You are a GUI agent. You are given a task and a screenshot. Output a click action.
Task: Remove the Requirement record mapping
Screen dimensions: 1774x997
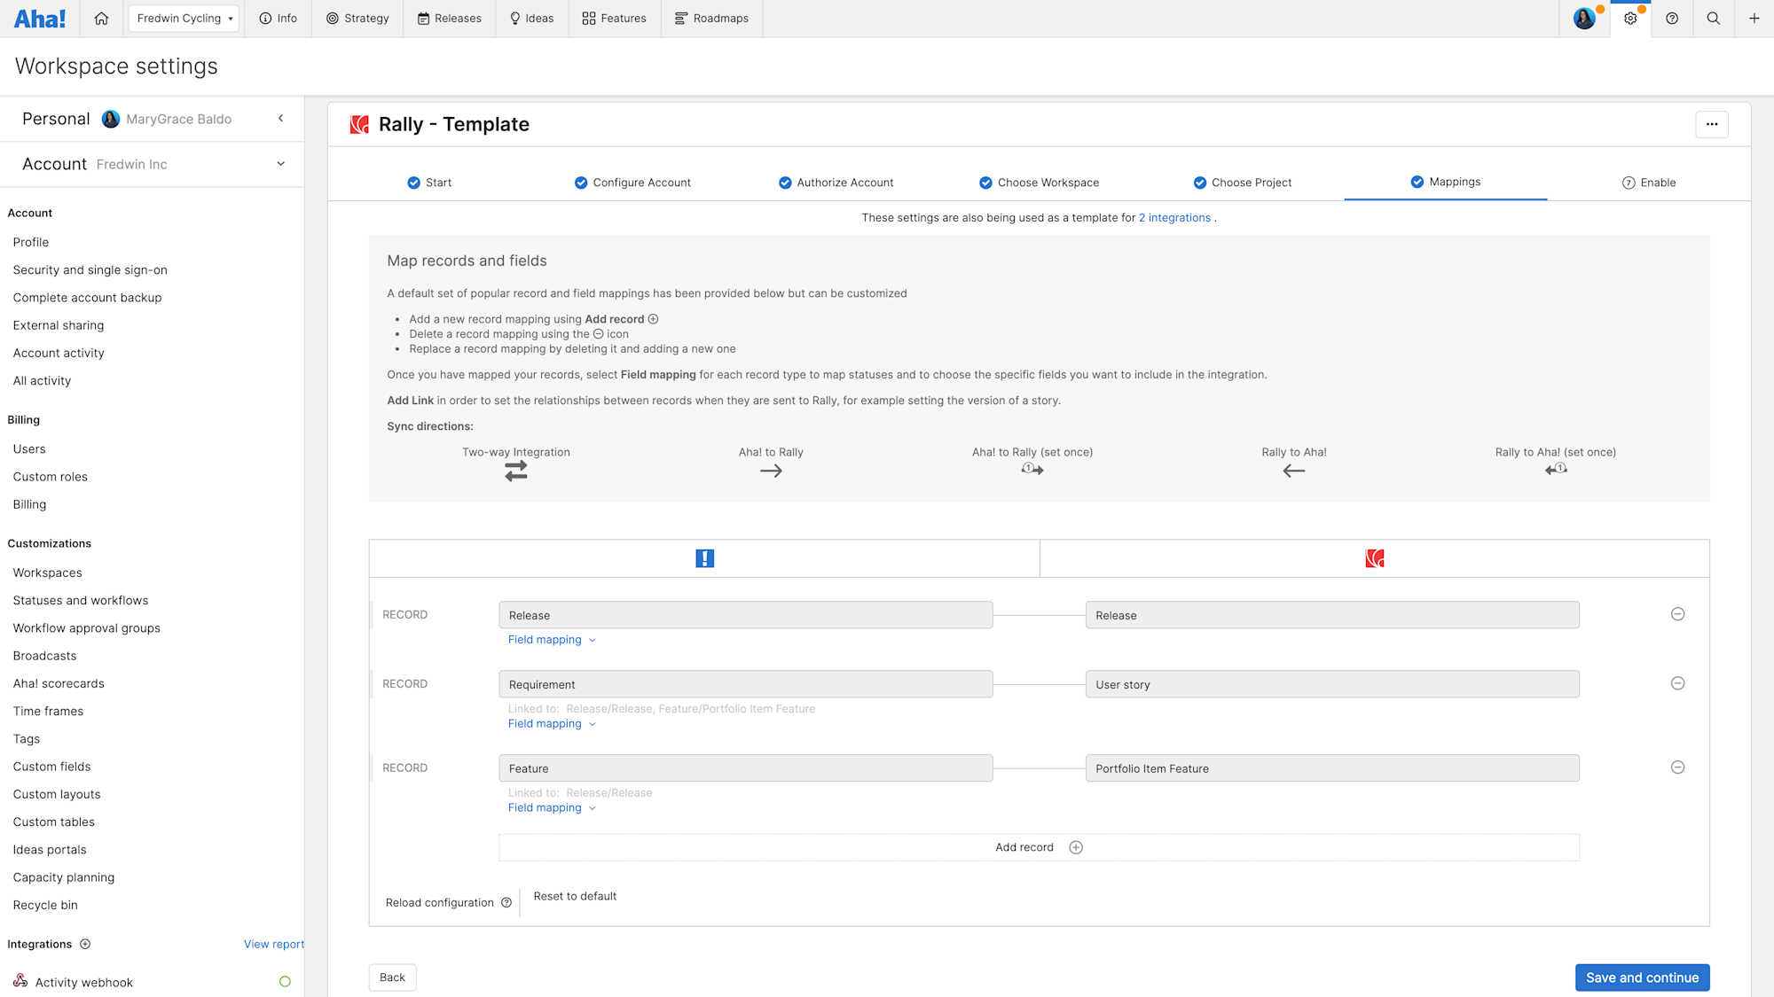click(x=1677, y=683)
